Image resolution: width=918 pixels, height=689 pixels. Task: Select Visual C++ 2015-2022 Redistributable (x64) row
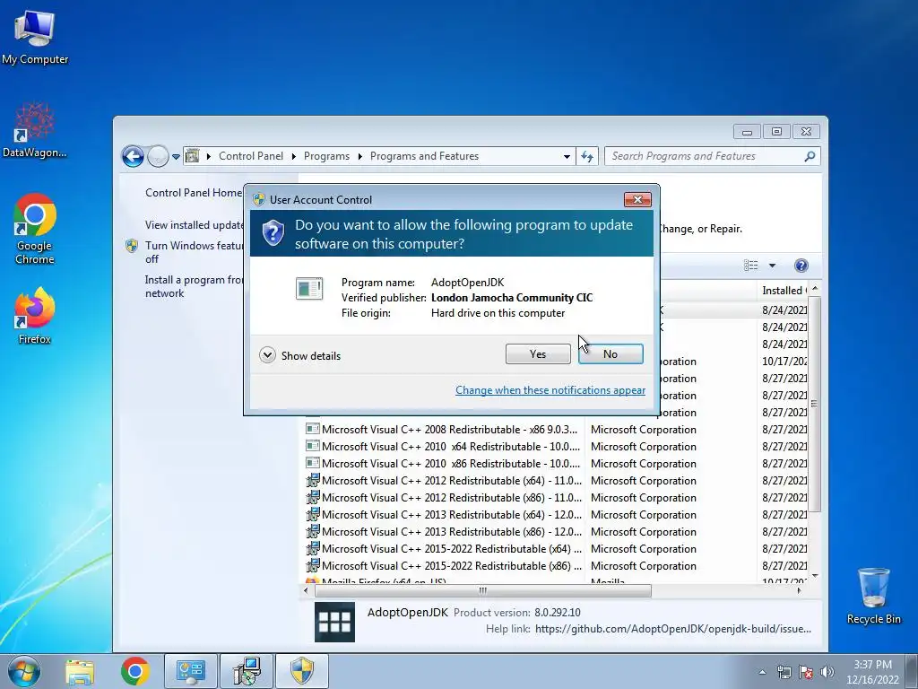click(x=556, y=548)
